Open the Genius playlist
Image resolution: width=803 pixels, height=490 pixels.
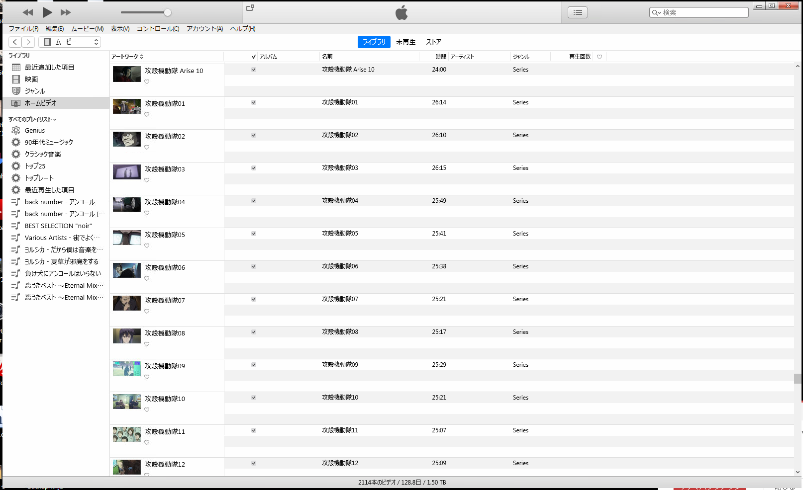click(x=56, y=130)
